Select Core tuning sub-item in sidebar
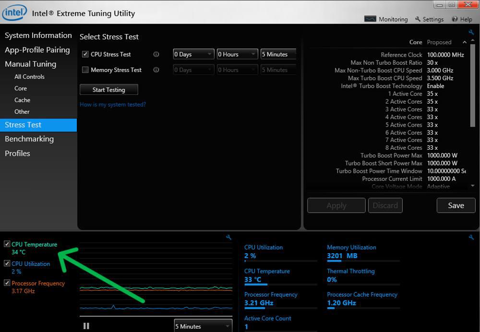 (x=21, y=88)
